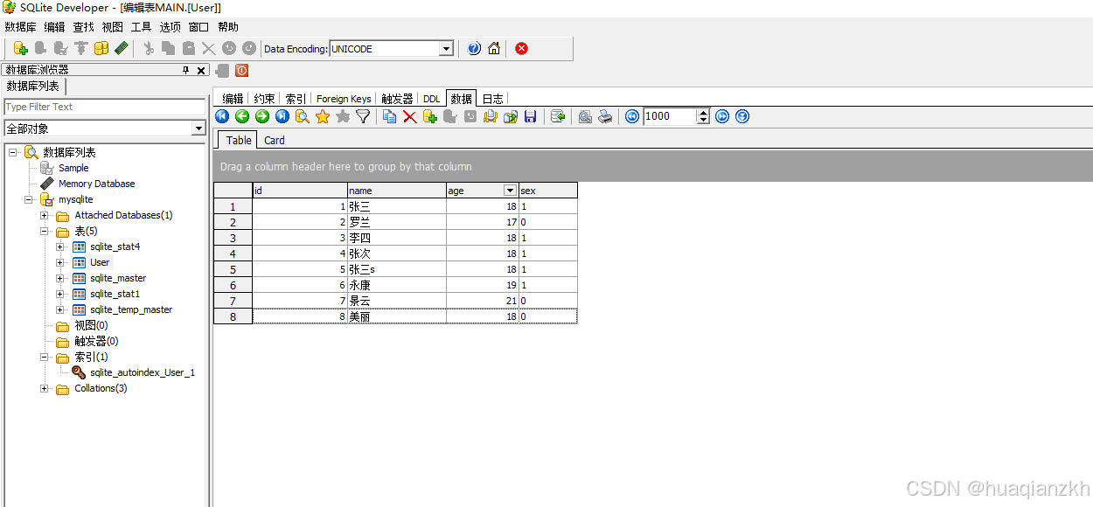This screenshot has height=507, width=1093.
Task: Jump to last record with blue arrow
Action: pos(282,116)
